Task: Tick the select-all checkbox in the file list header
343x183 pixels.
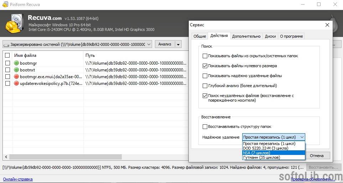Action: [x=7, y=55]
